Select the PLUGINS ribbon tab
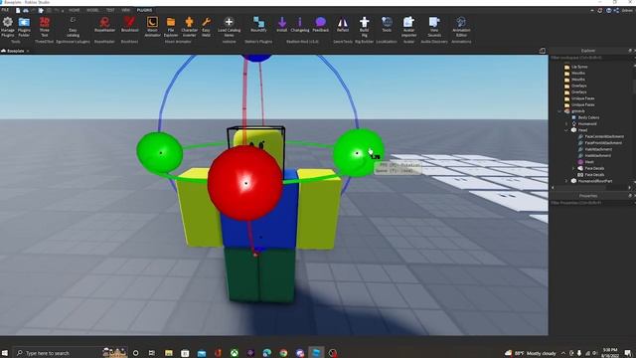 [x=144, y=10]
